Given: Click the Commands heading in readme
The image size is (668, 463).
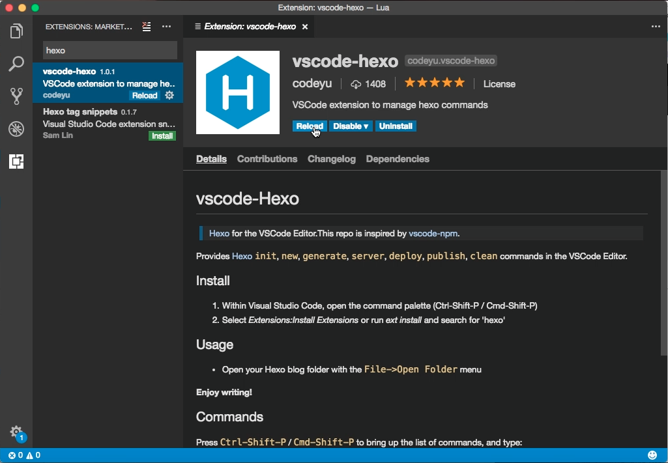Looking at the screenshot, I should (229, 417).
